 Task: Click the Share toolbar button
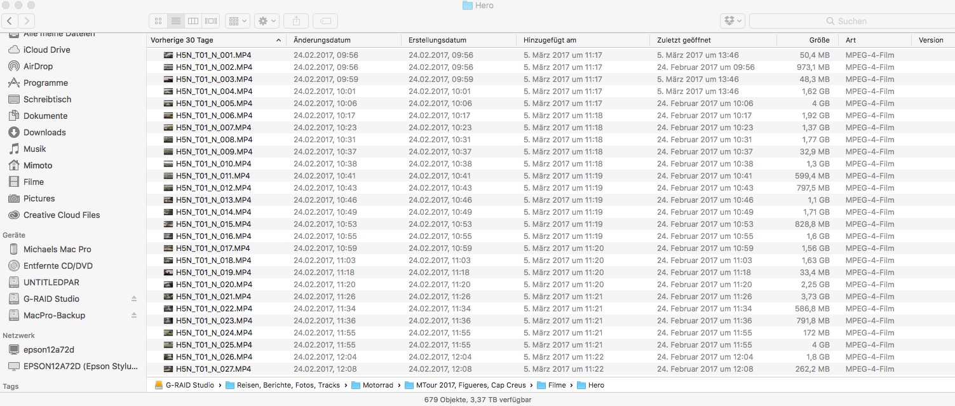296,21
